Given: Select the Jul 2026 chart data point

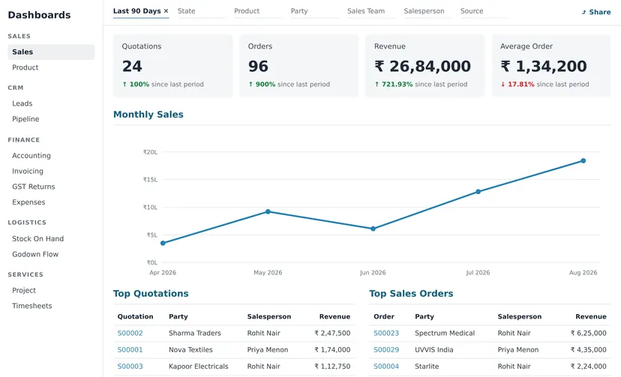Looking at the screenshot, I should [478, 191].
